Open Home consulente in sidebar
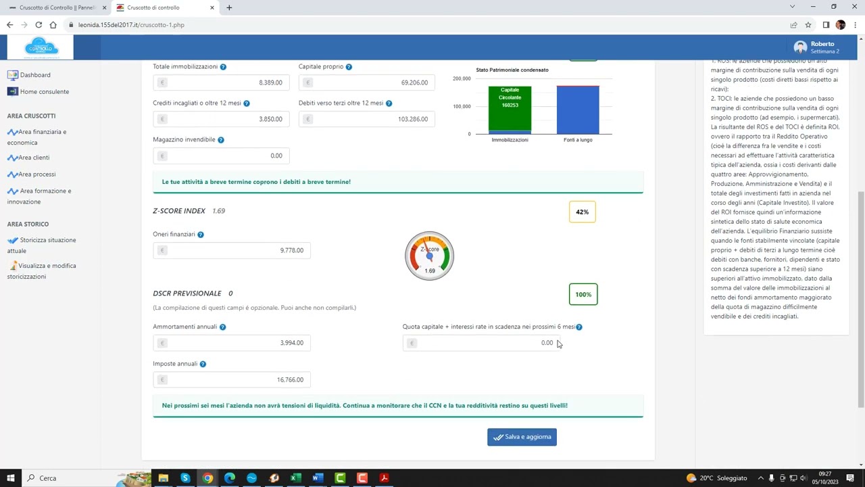 click(44, 92)
